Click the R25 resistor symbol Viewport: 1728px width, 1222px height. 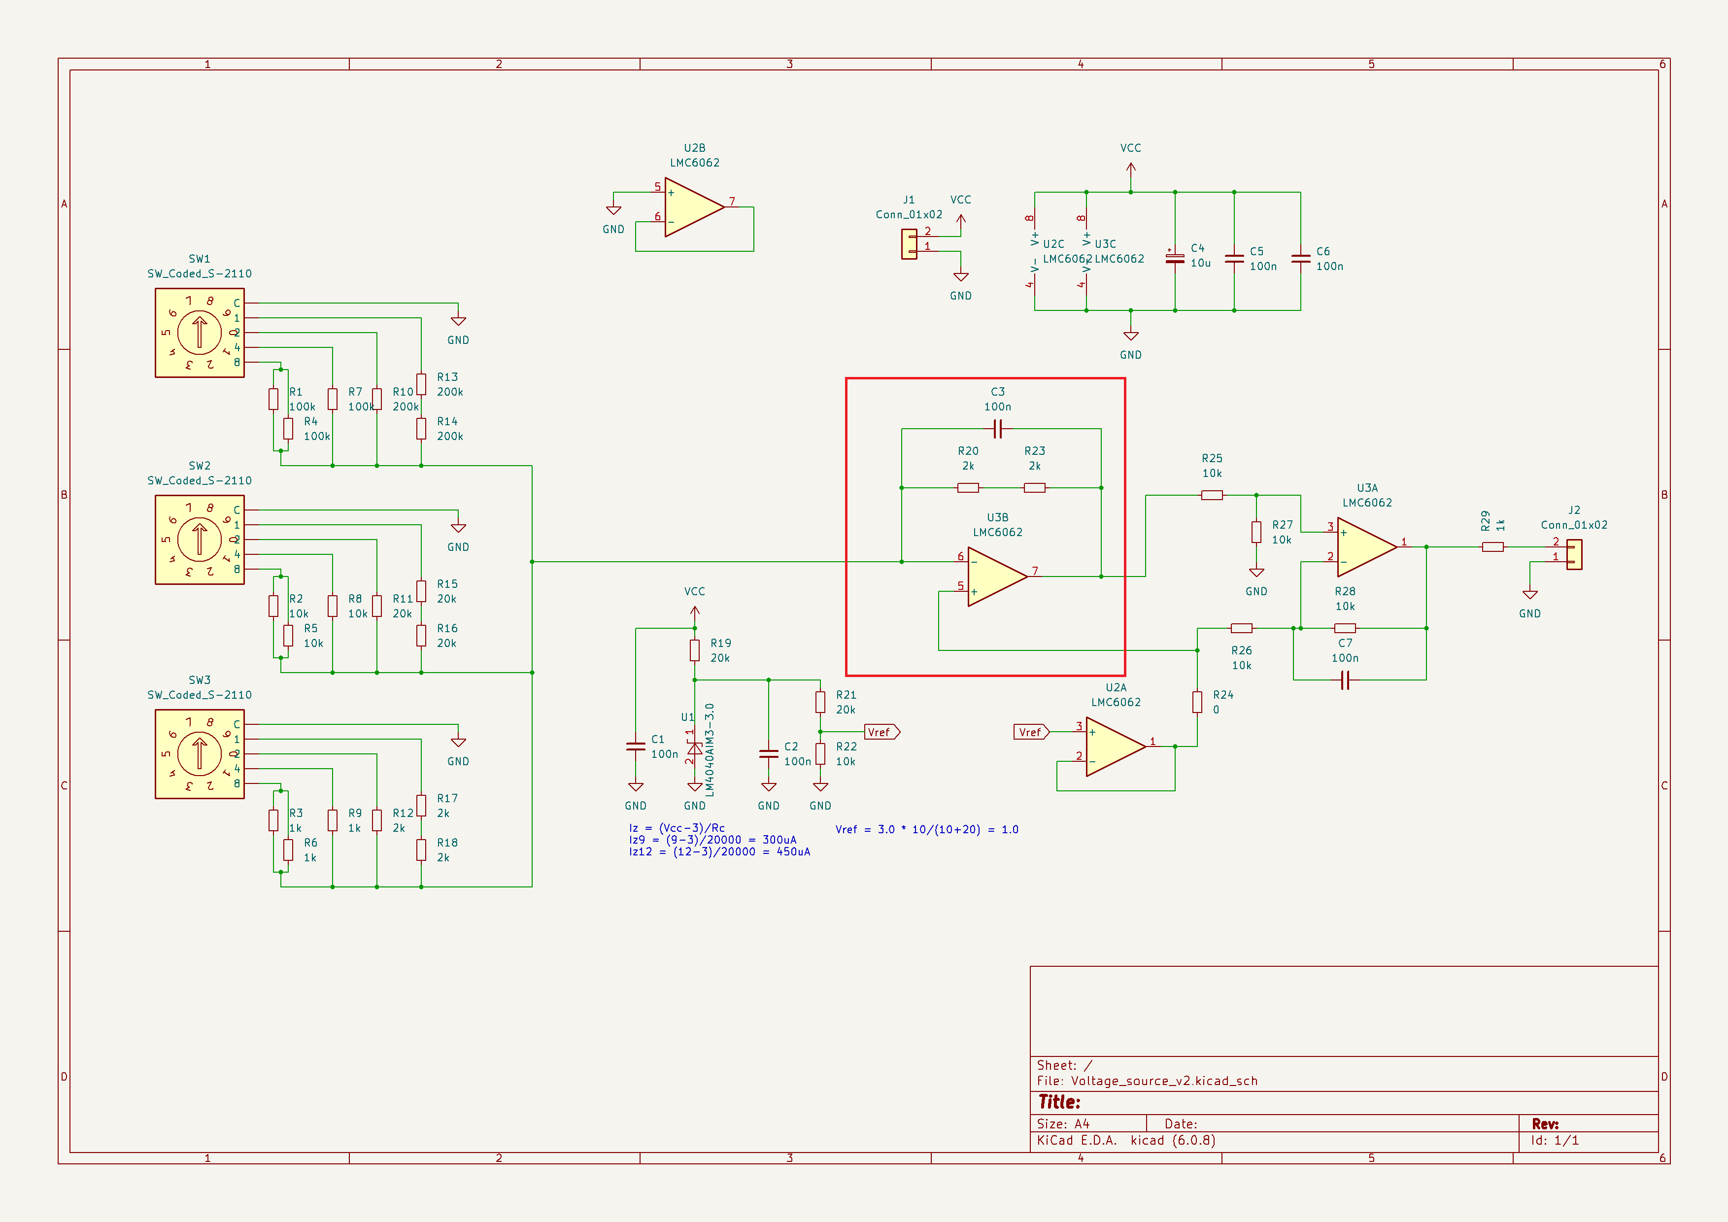[1212, 495]
